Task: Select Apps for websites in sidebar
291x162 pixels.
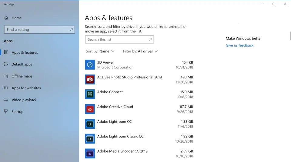Action: pos(26,88)
